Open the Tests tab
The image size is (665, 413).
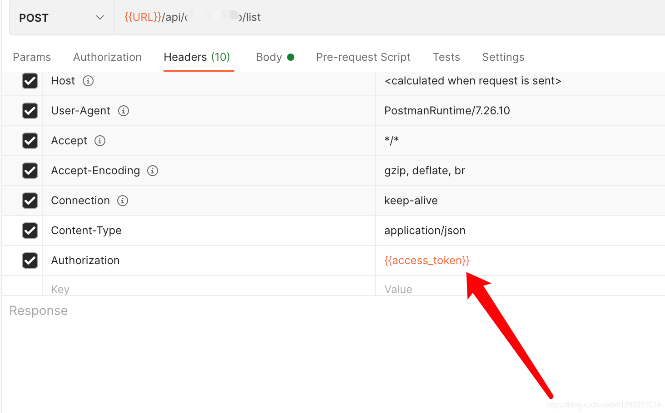pyautogui.click(x=447, y=57)
